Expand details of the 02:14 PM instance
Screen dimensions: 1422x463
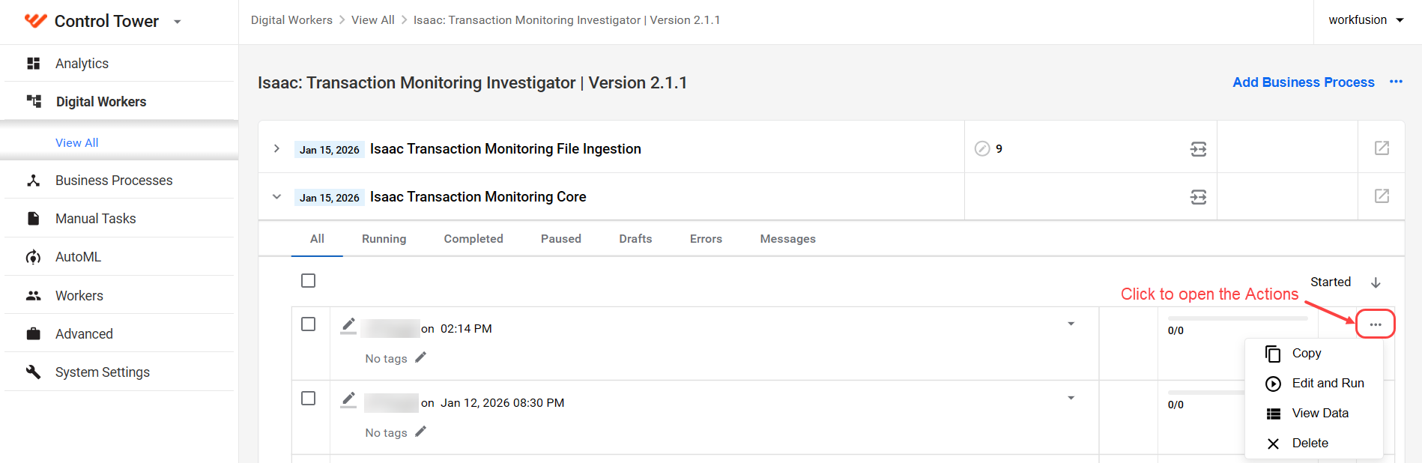[x=1071, y=324]
